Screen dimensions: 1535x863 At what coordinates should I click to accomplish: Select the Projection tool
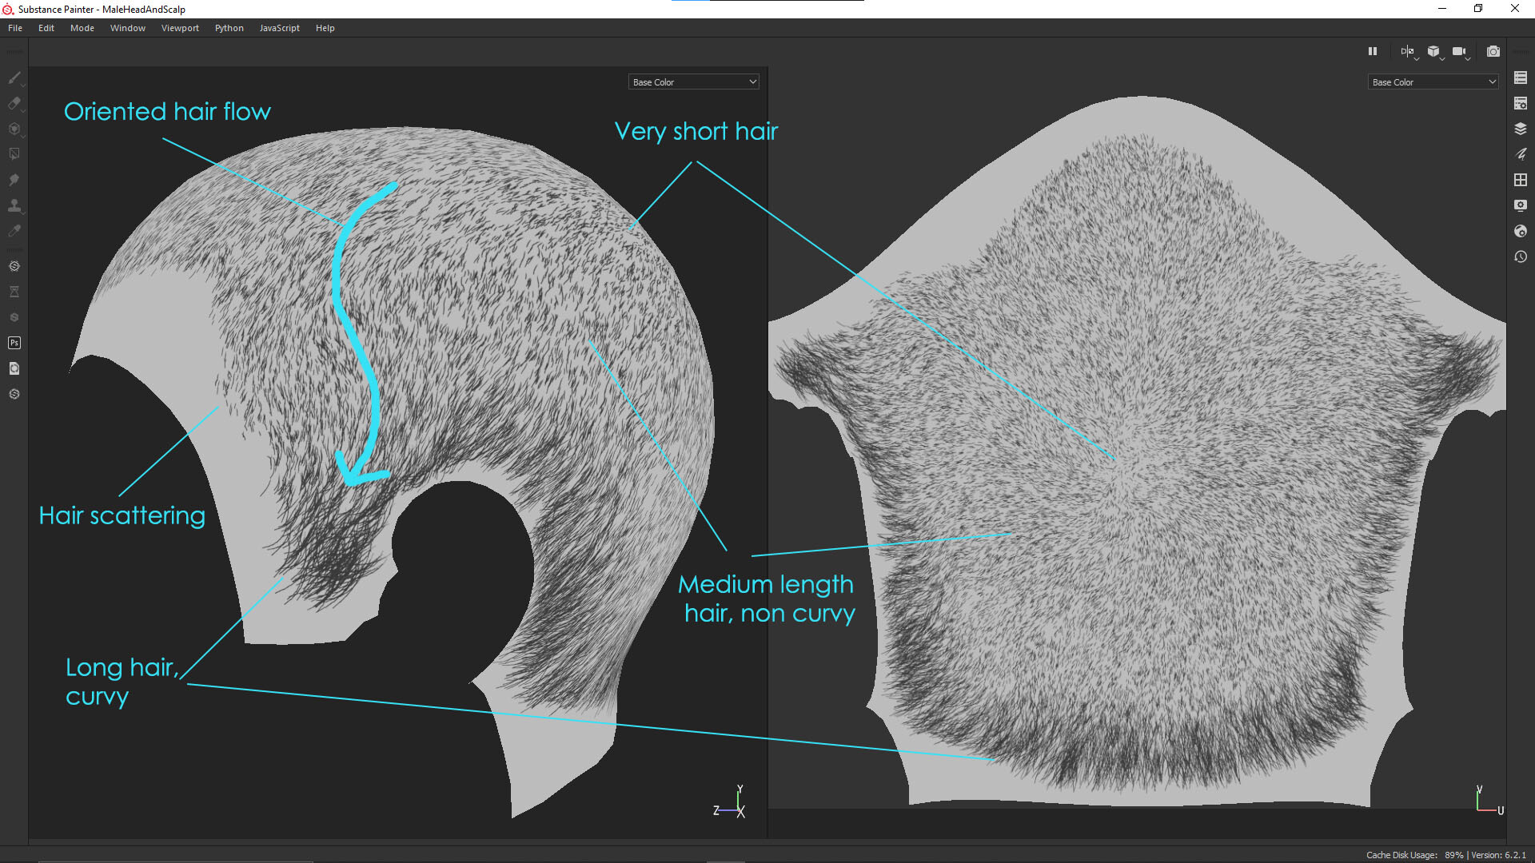[x=14, y=129]
